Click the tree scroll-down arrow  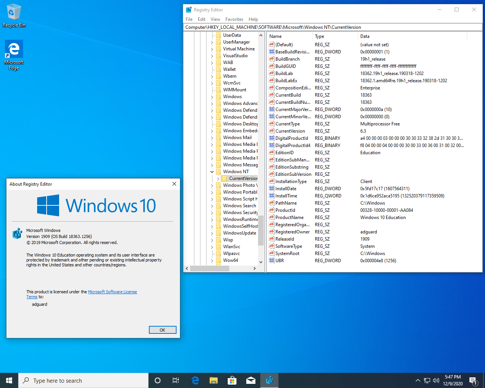point(261,262)
